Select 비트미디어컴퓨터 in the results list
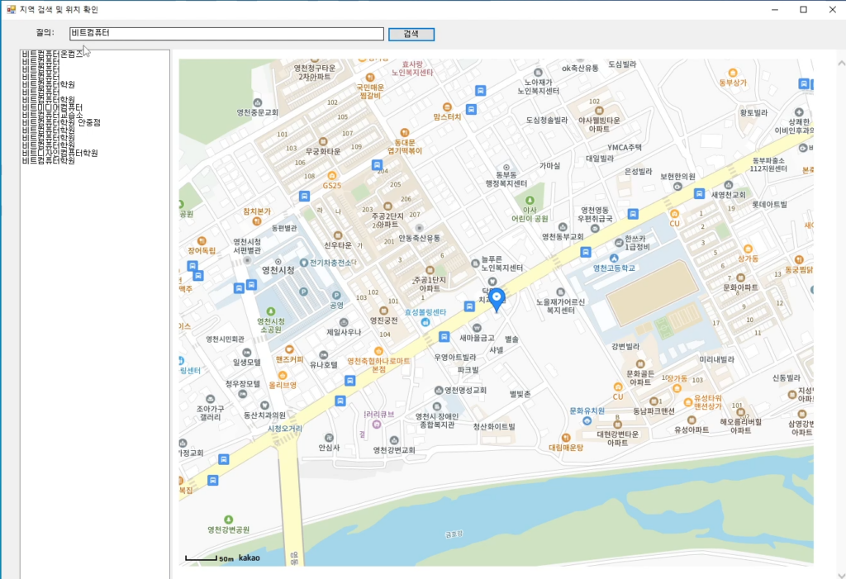Viewport: 846px width, 579px height. [x=52, y=107]
